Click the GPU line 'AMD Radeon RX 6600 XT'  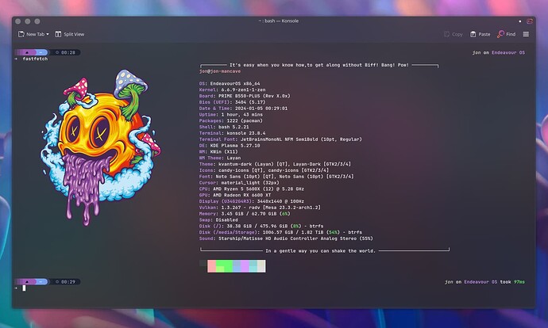(235, 195)
